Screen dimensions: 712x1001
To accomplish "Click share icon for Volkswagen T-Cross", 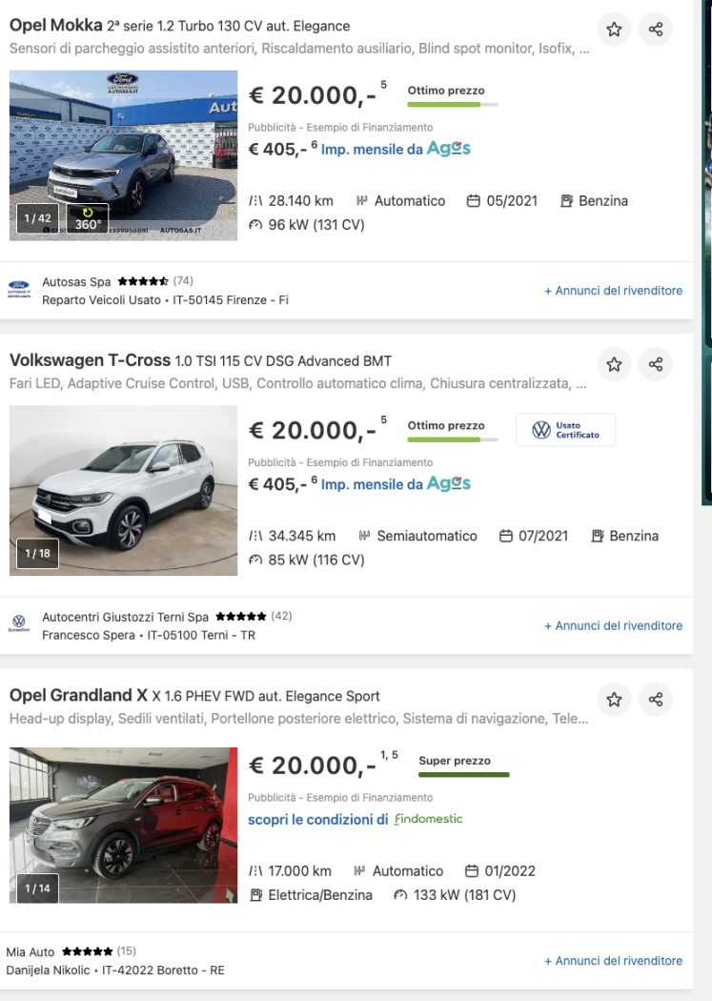I will [x=656, y=364].
